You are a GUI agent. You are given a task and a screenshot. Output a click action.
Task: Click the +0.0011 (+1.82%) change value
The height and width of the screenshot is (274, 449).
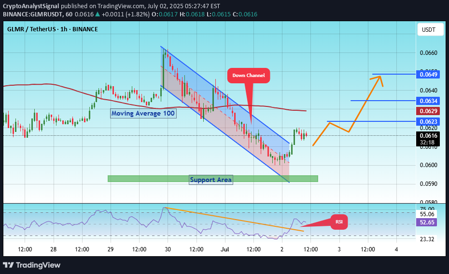coord(126,14)
